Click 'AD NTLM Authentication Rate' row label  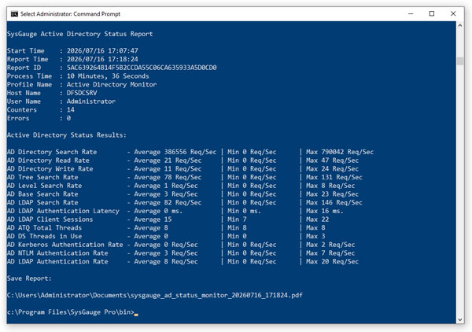pyautogui.click(x=57, y=253)
